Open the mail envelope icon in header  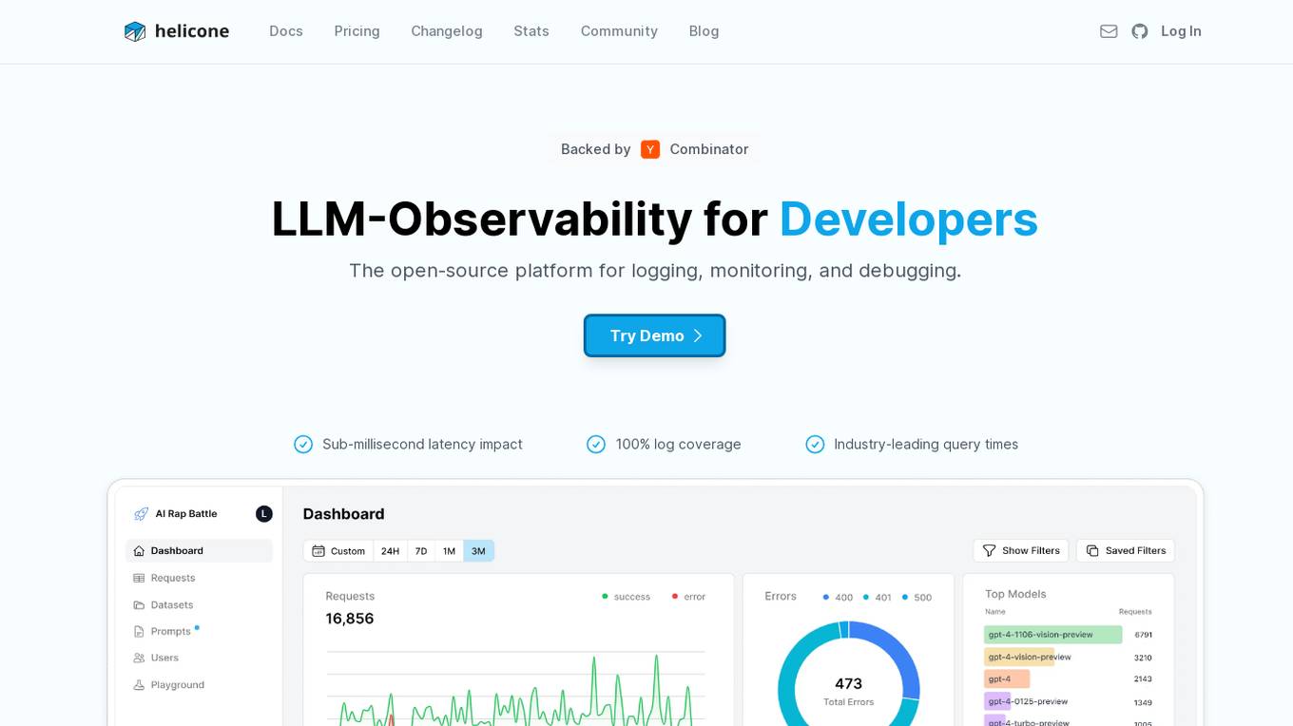1109,31
